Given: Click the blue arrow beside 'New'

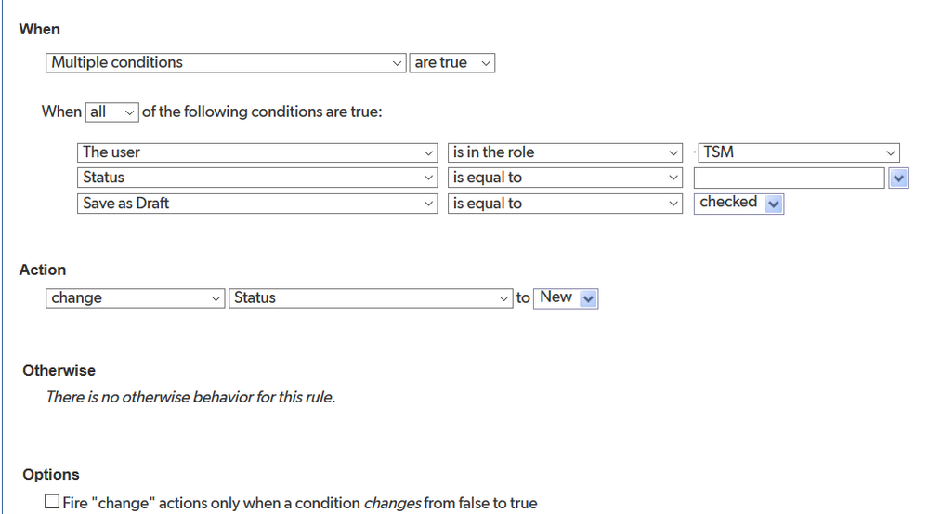Looking at the screenshot, I should coord(588,298).
